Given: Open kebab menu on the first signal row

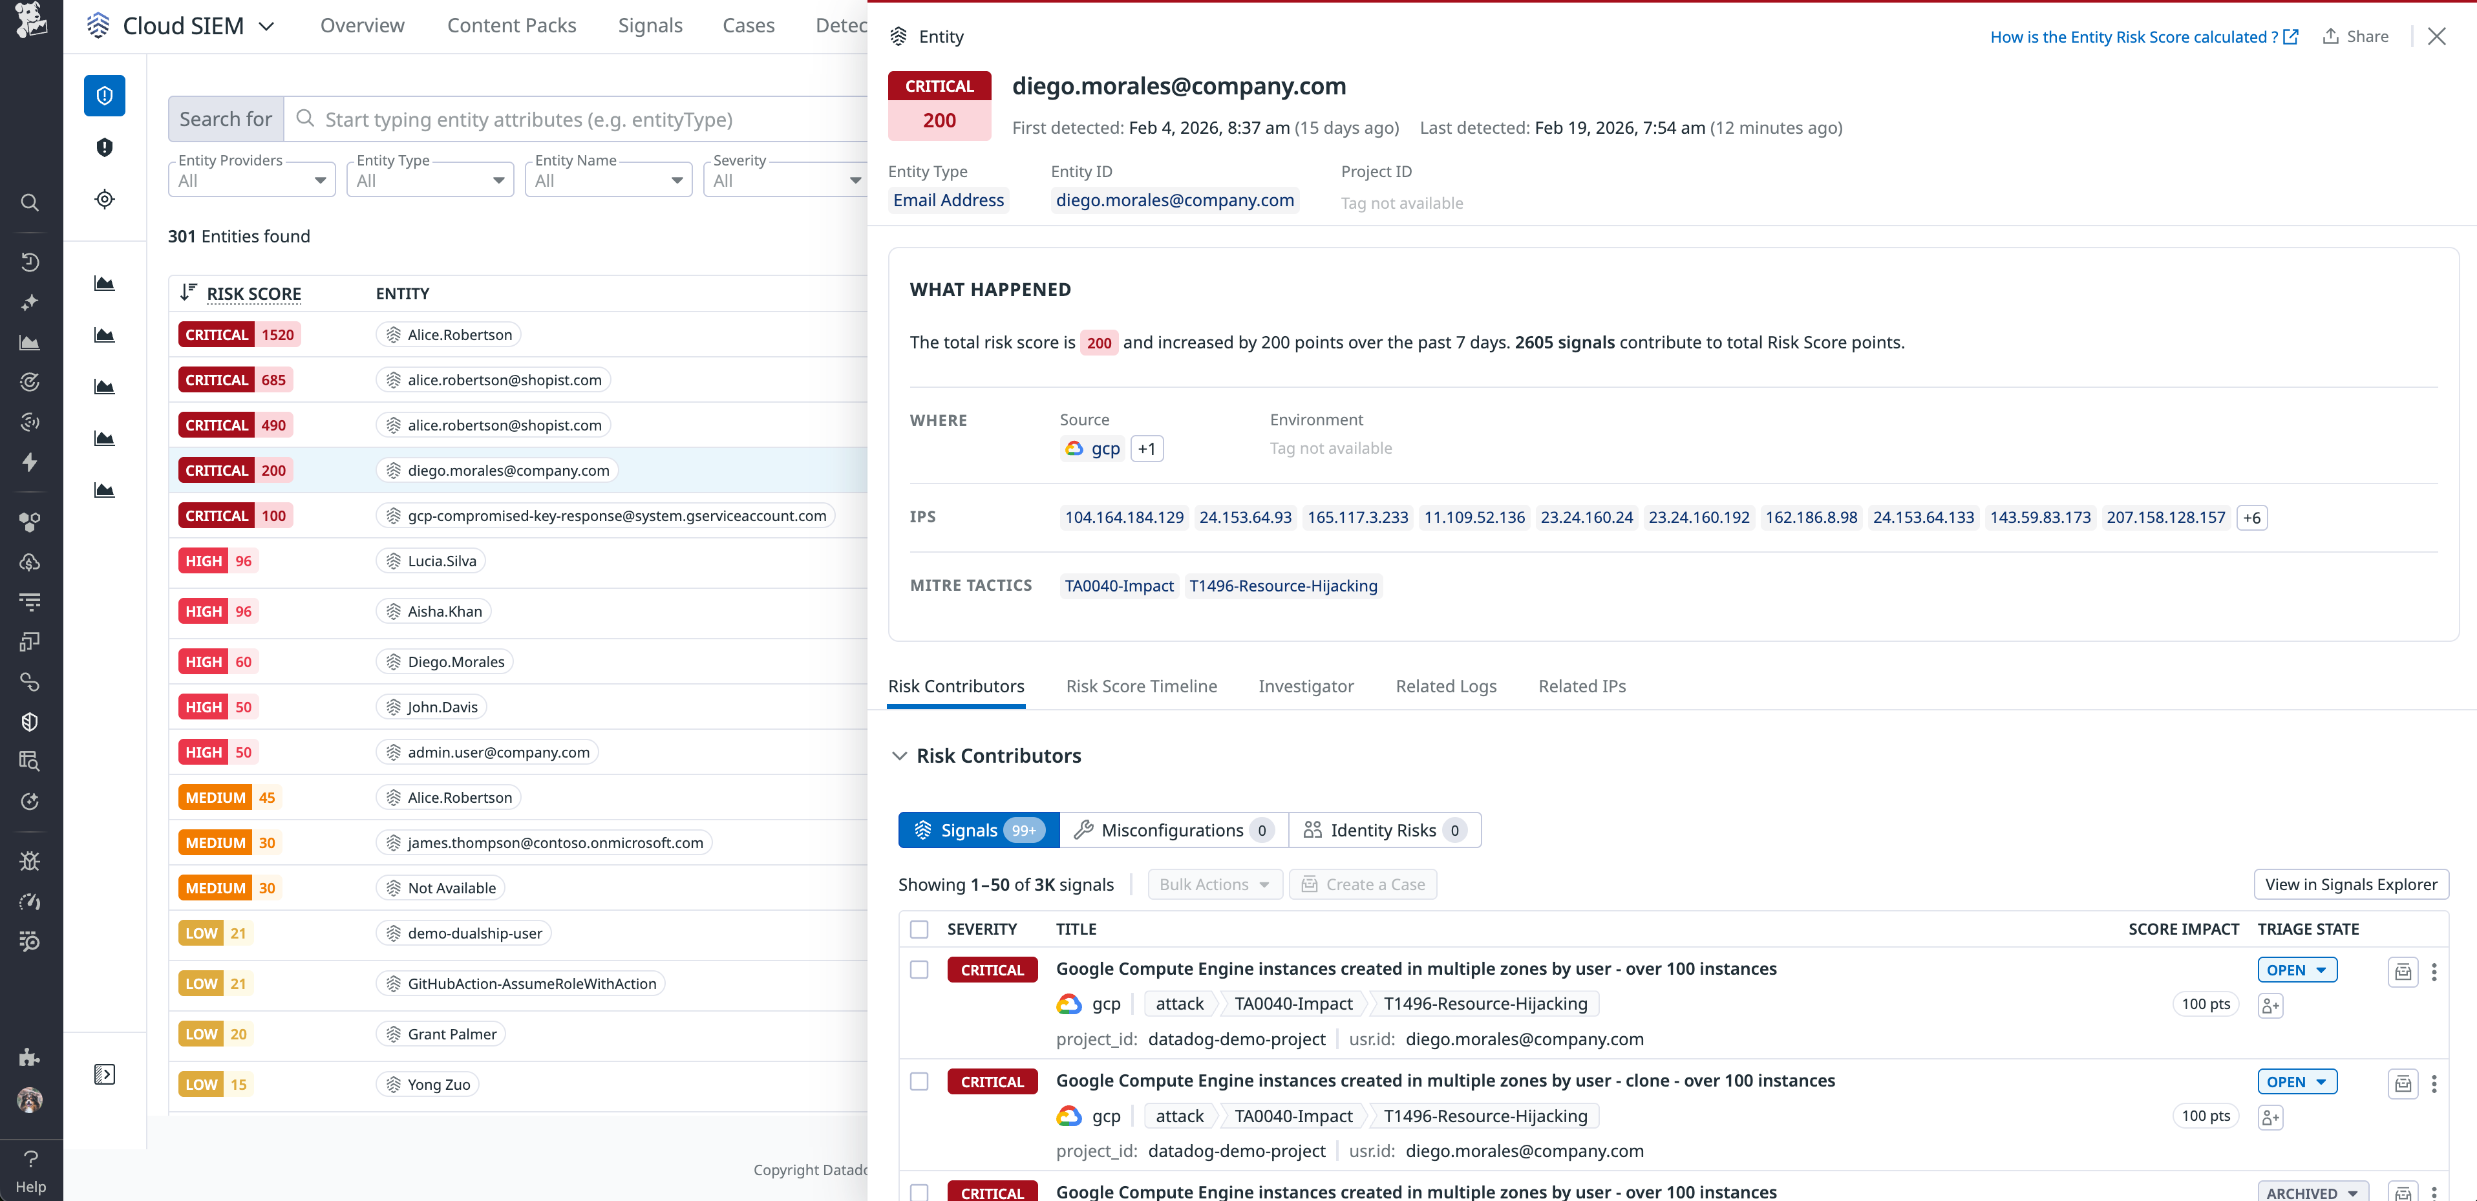Looking at the screenshot, I should pos(2435,972).
